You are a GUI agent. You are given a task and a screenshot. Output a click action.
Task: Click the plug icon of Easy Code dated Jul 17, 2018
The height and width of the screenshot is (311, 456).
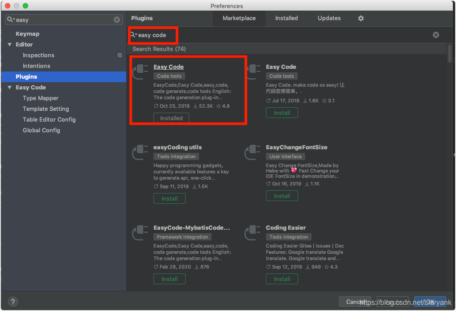253,71
